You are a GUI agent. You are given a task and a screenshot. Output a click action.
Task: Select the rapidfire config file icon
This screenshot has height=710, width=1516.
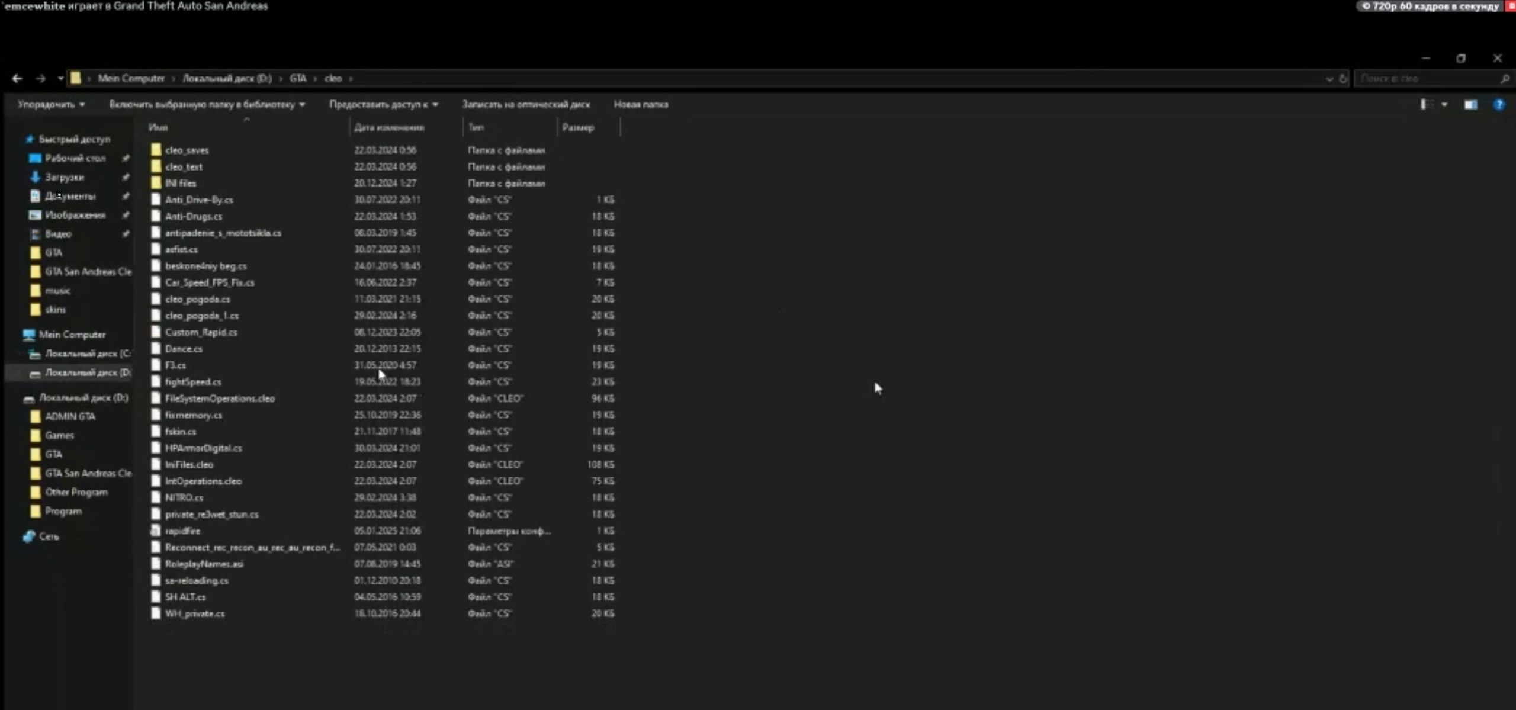(x=156, y=531)
